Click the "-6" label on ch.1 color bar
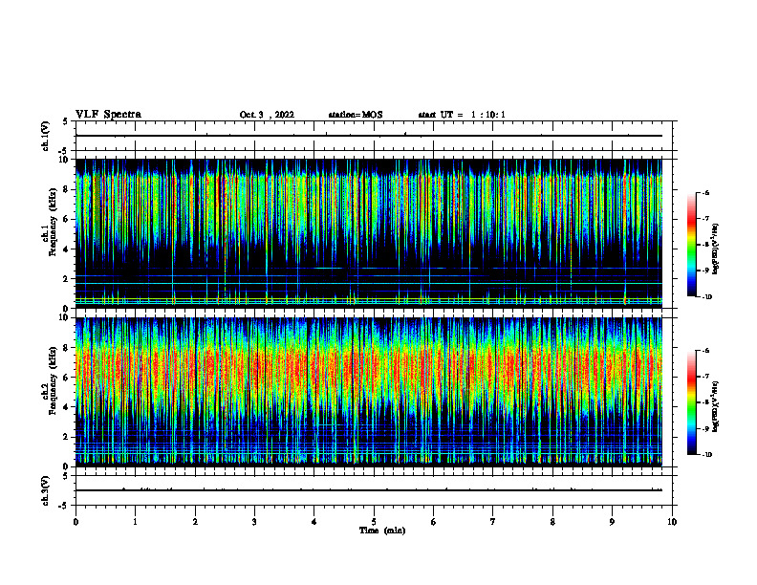 [705, 193]
